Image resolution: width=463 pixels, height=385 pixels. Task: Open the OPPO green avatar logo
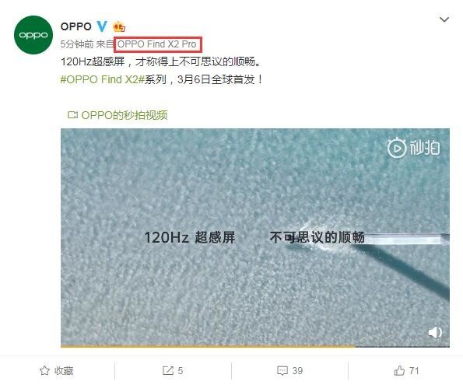[x=33, y=35]
